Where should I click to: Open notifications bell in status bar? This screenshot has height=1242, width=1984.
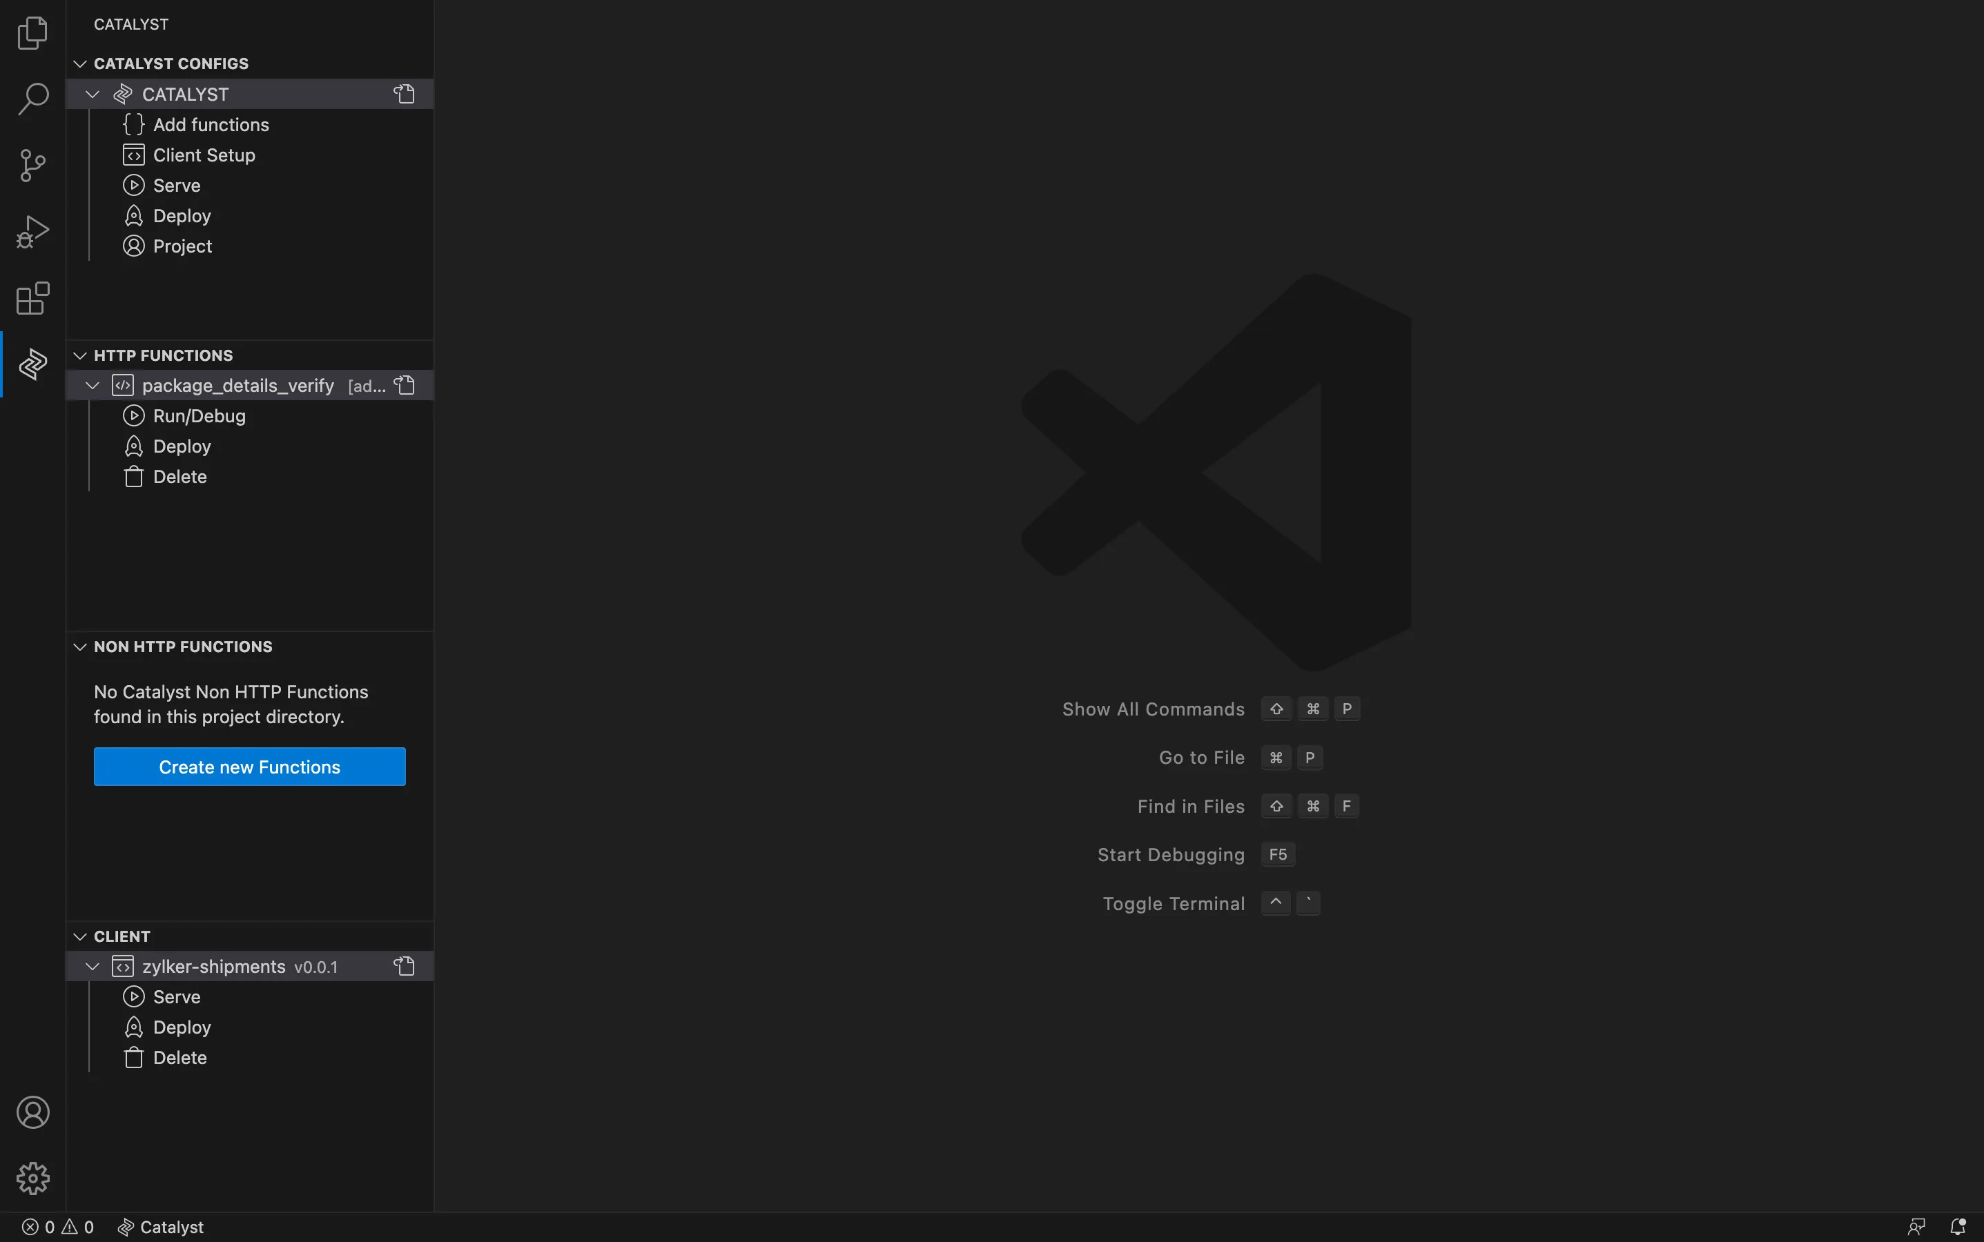1958,1228
